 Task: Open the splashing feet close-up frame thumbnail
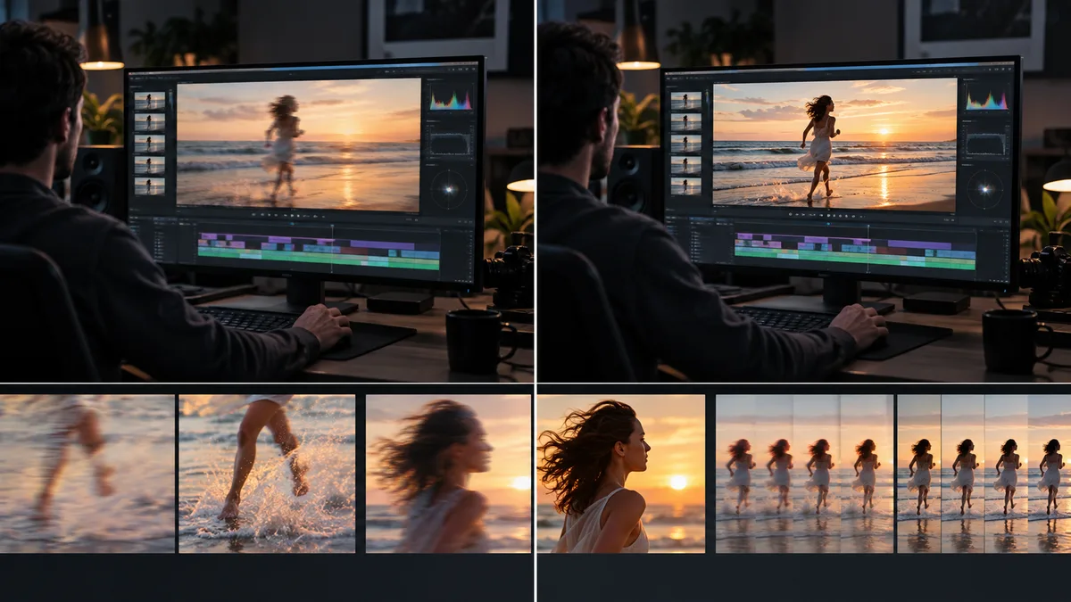click(x=267, y=474)
